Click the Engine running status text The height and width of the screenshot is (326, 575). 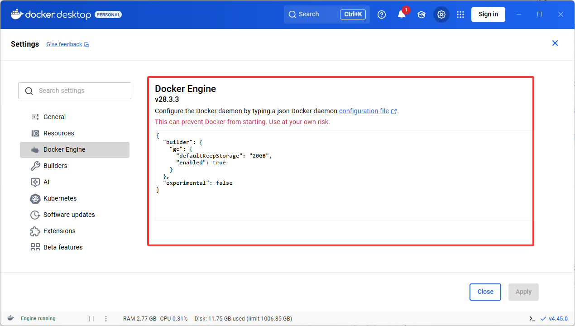point(38,319)
